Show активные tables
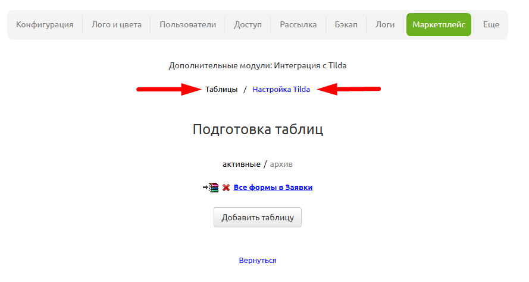The width and height of the screenshot is (529, 282). click(241, 164)
